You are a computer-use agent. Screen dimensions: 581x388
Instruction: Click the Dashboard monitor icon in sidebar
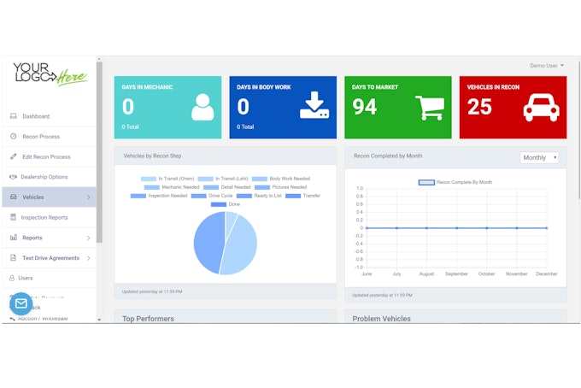[14, 116]
